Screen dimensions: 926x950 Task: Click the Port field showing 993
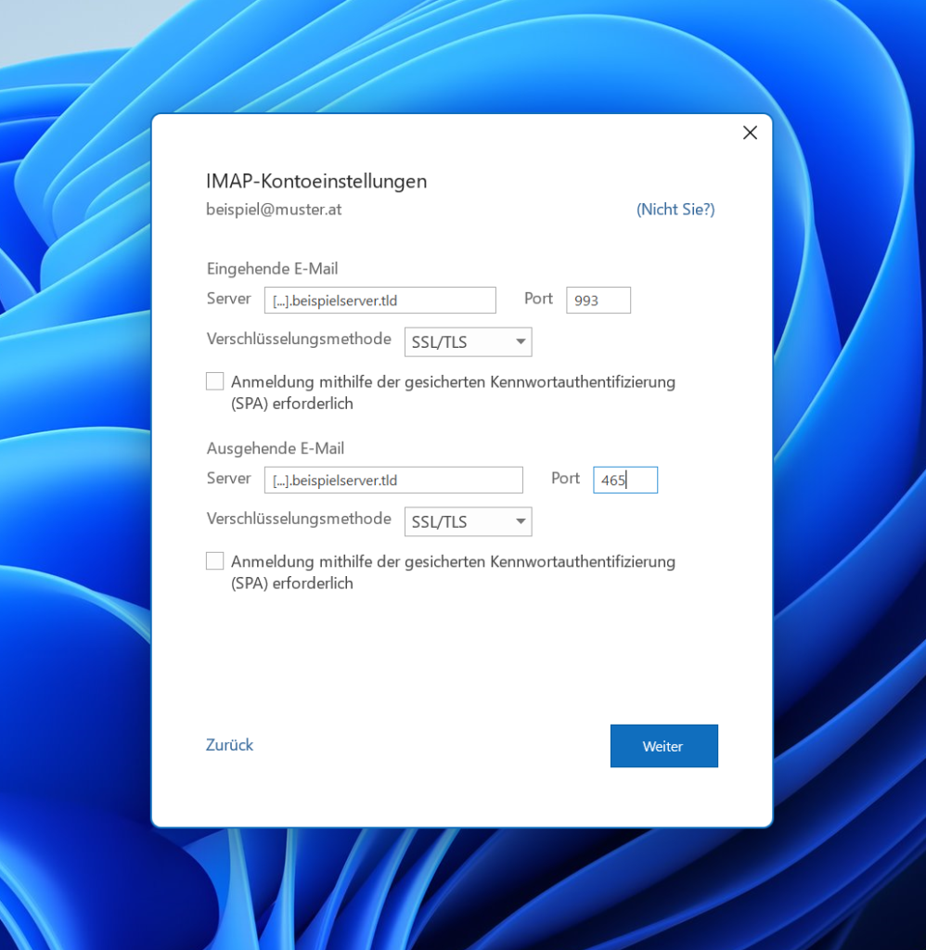tap(598, 300)
